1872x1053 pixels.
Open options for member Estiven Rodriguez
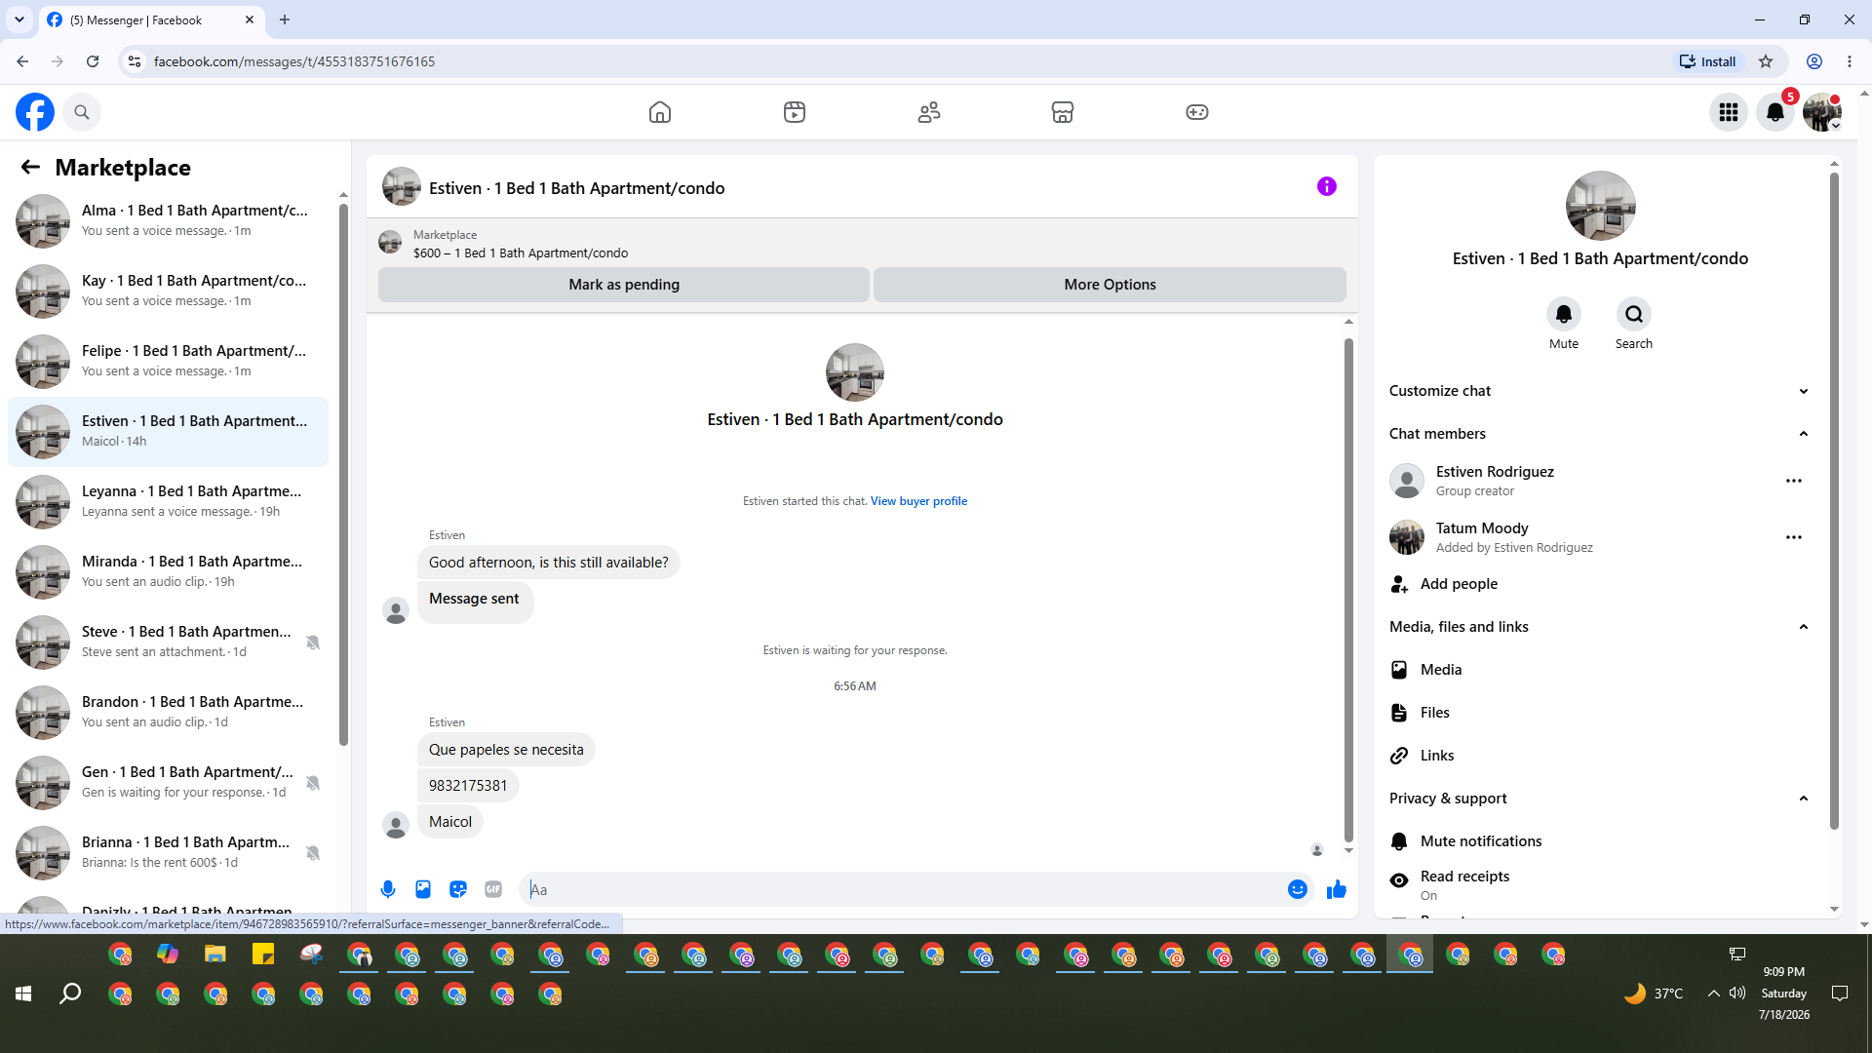[1794, 481]
